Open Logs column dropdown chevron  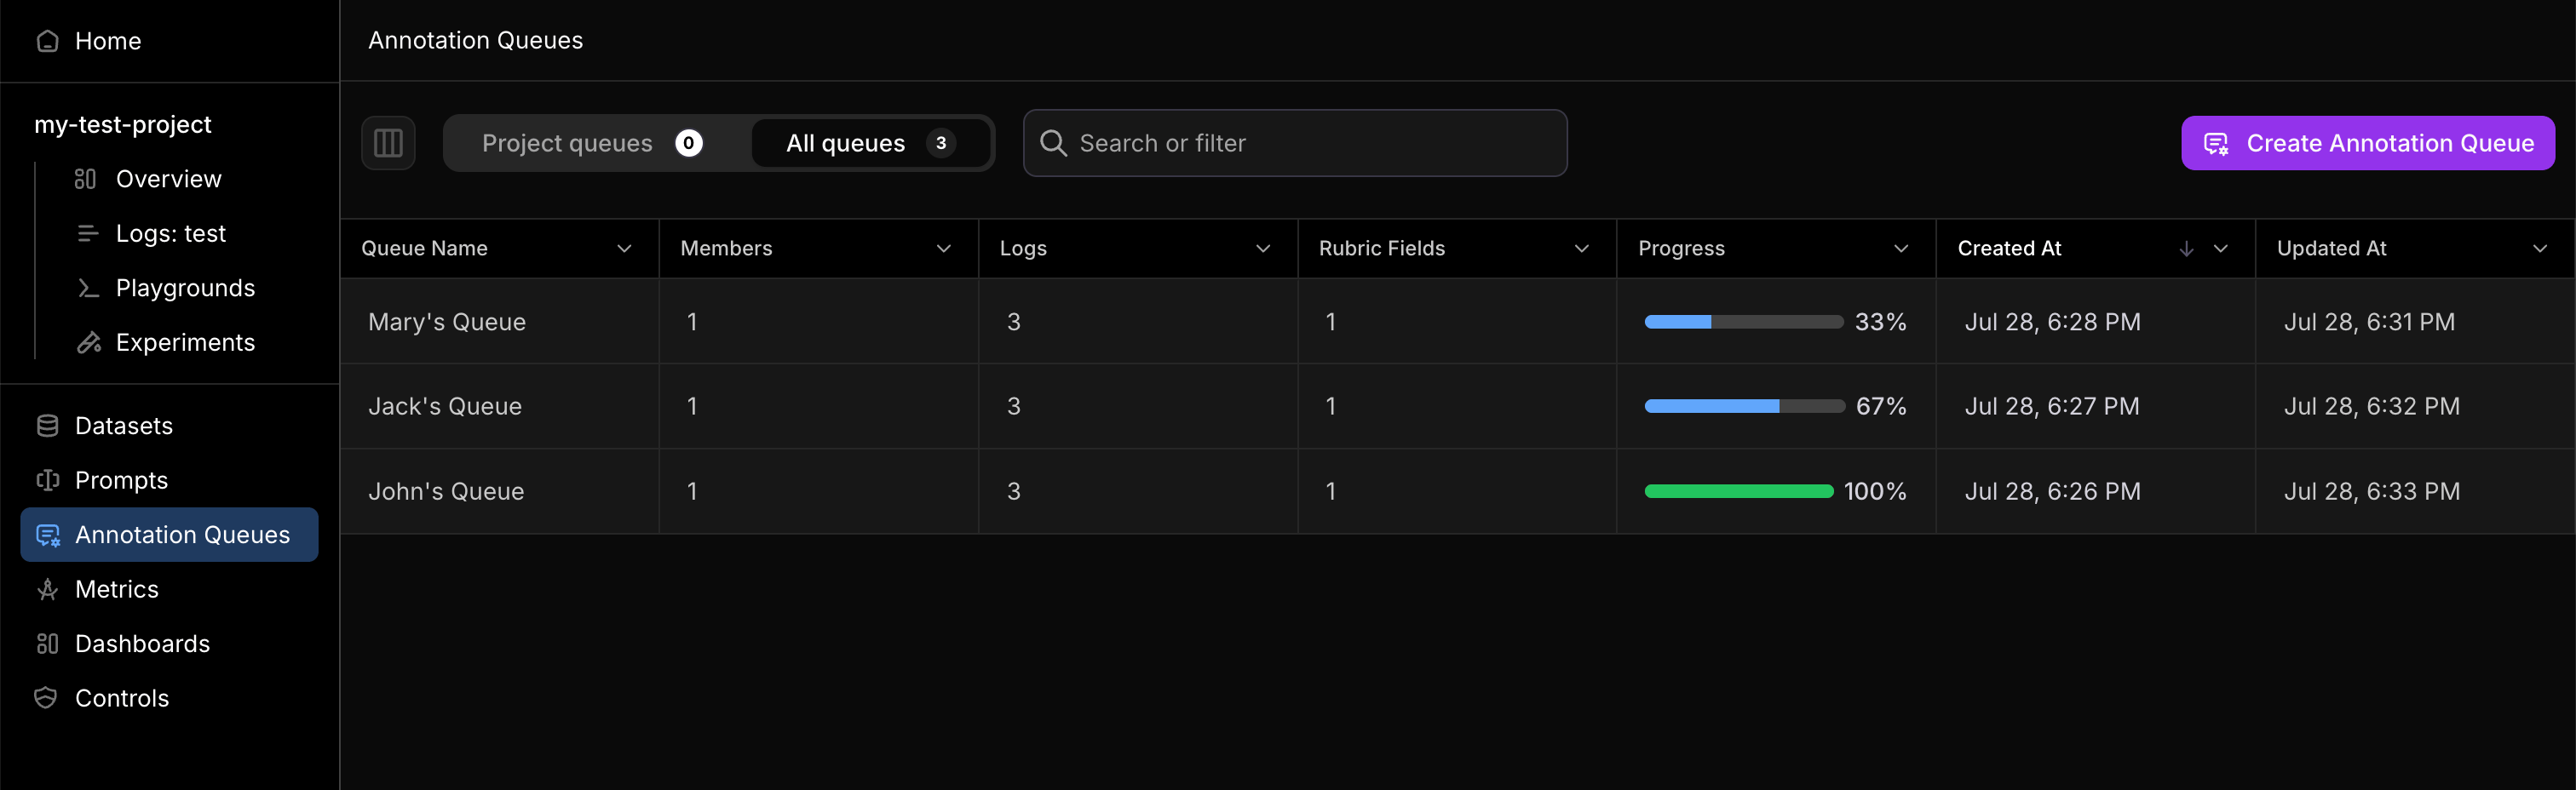1263,249
